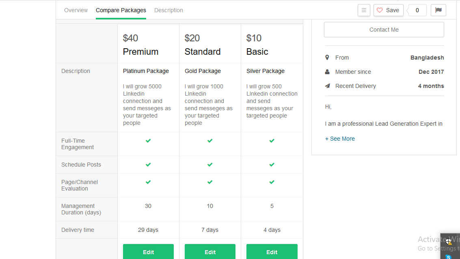Open Skype from the taskbar
Image resolution: width=460 pixels, height=259 pixels.
coord(448,256)
